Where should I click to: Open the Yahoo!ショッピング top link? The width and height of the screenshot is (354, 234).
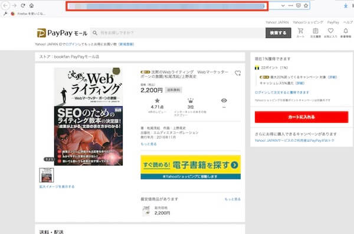pyautogui.click(x=308, y=22)
